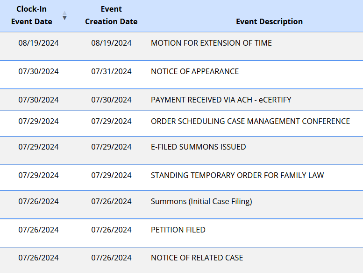Click creation date of PETITION FILED row

(x=111, y=230)
